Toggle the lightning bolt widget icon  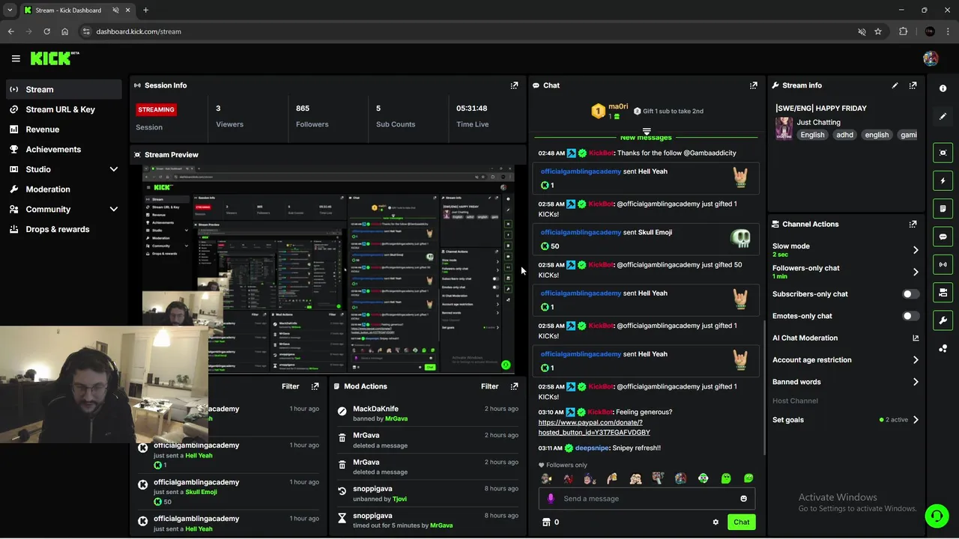943,180
